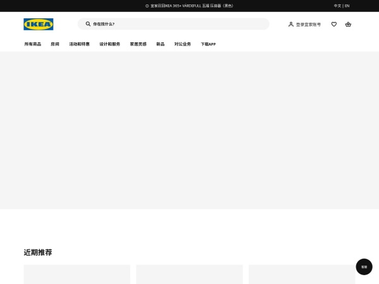This screenshot has width=379, height=284.
Task: Click the user profile icon
Action: coord(291,24)
